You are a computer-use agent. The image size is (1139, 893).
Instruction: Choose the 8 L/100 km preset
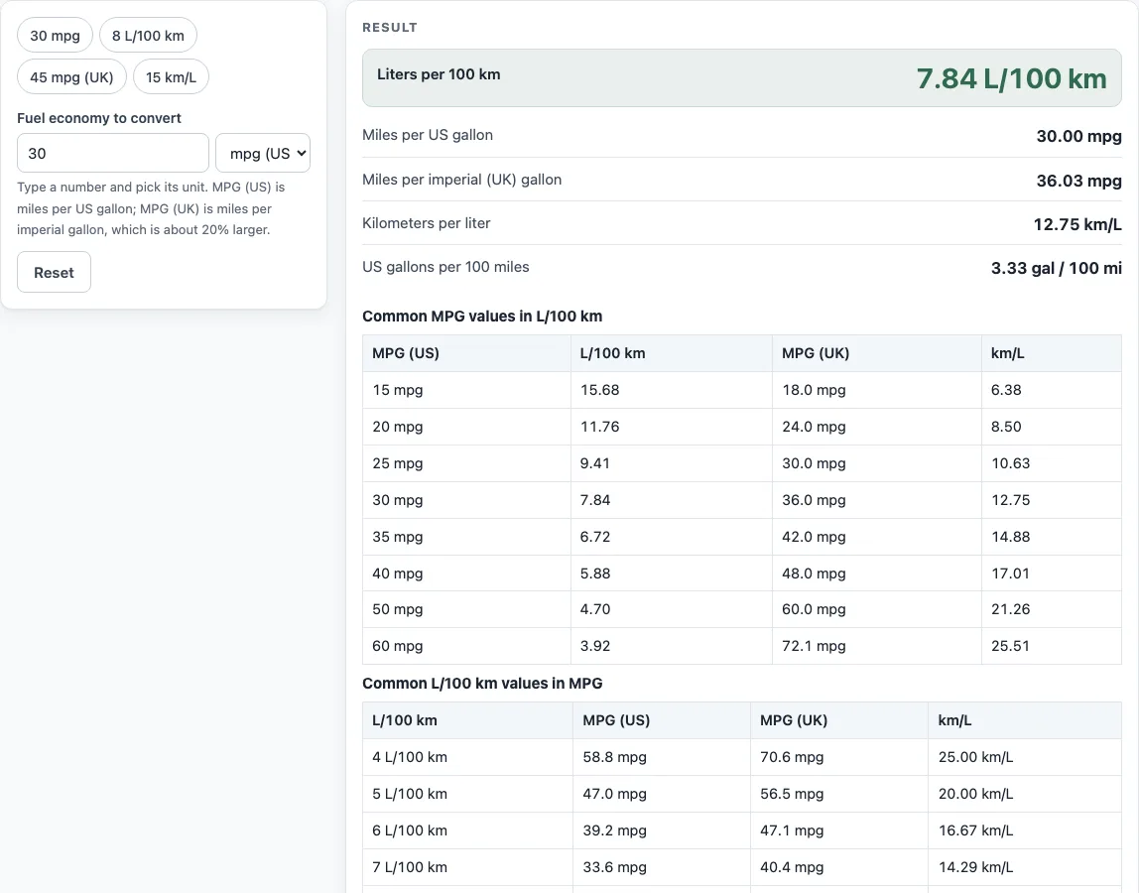(x=148, y=36)
